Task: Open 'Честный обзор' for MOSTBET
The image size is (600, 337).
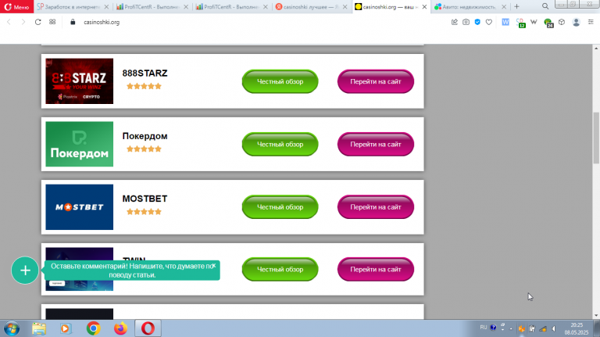Action: click(280, 206)
